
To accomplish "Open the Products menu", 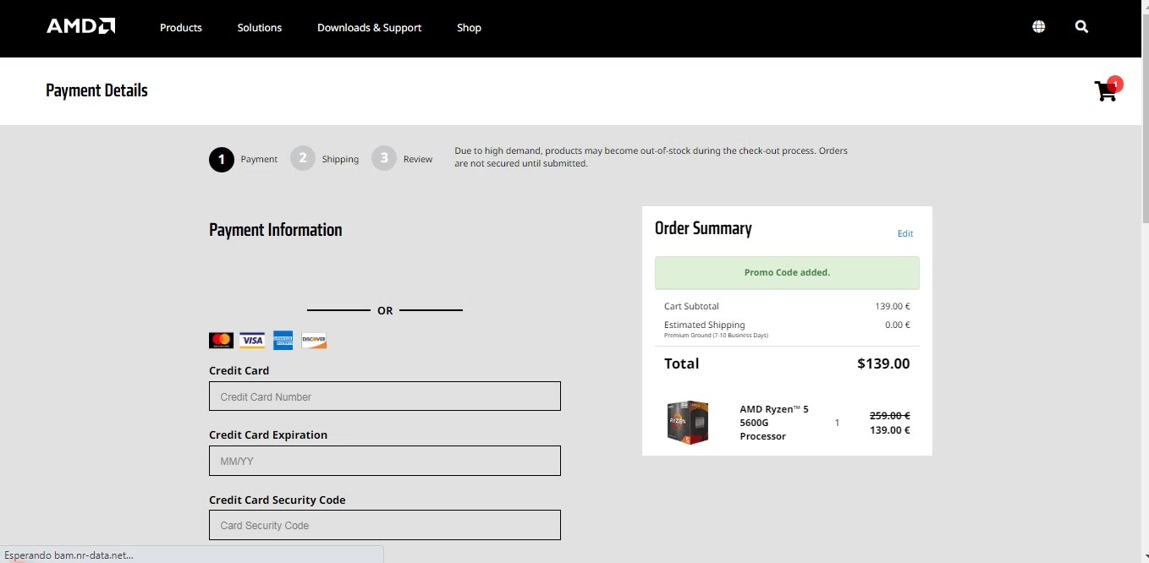I will pyautogui.click(x=181, y=28).
